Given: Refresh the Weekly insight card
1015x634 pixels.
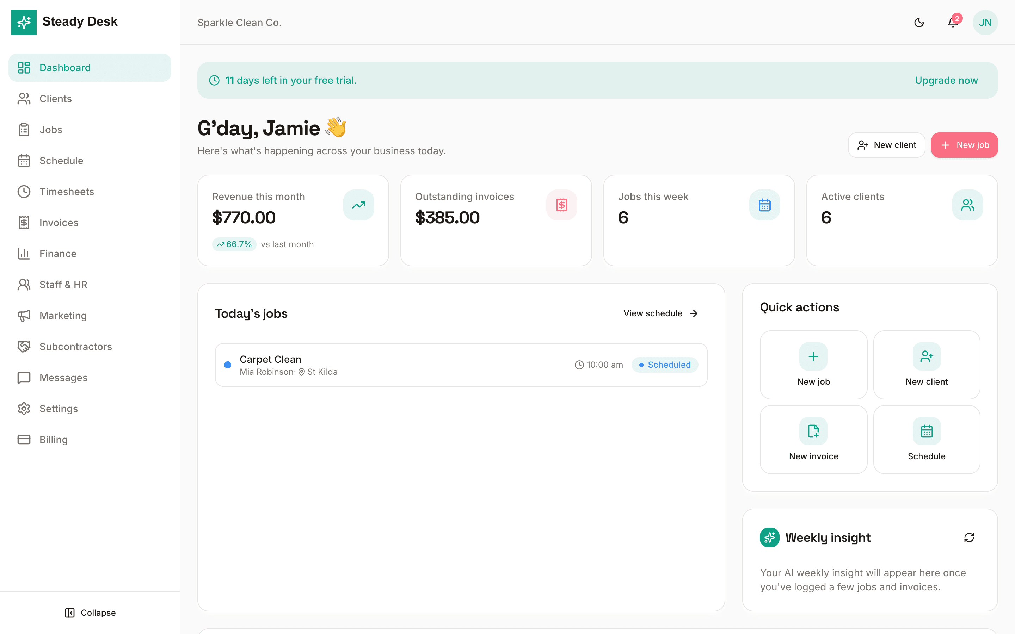Looking at the screenshot, I should click(969, 537).
